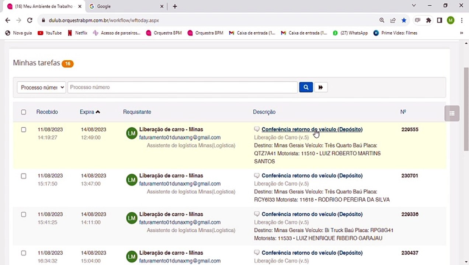Click the bookmark star in address bar
The height and width of the screenshot is (265, 469).
coord(404,20)
